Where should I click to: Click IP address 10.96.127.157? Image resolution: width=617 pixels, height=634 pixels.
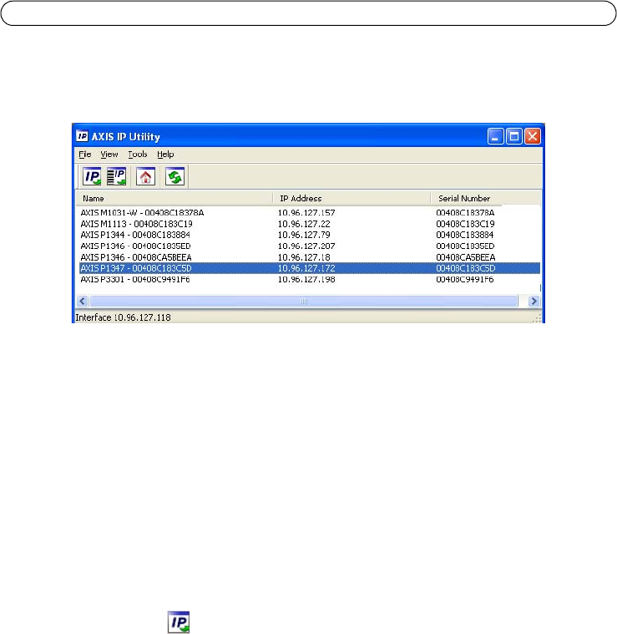point(306,213)
